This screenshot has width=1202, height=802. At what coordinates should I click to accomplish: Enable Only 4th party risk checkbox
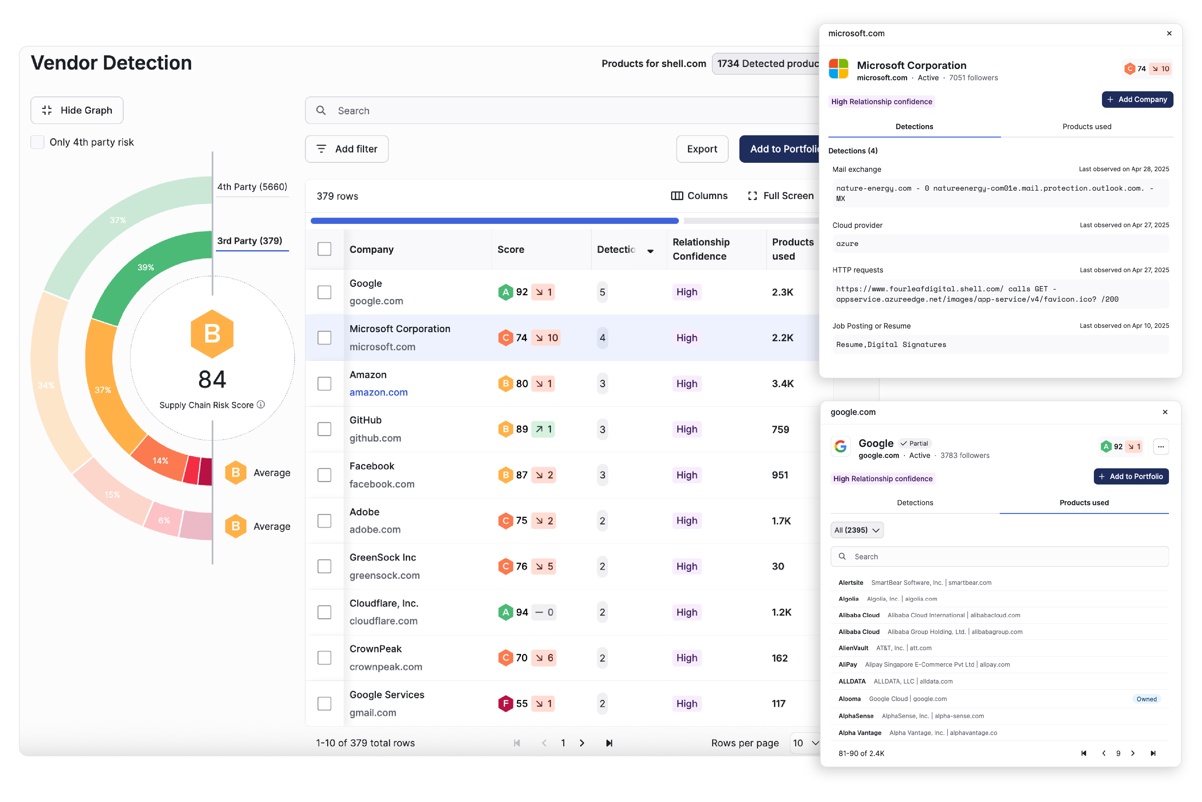[37, 142]
